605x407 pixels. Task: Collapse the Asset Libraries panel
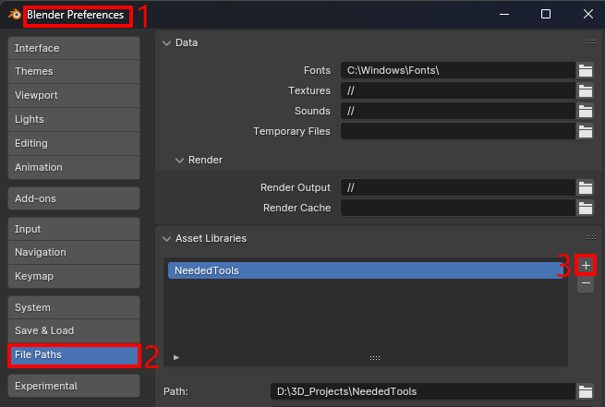click(x=166, y=239)
